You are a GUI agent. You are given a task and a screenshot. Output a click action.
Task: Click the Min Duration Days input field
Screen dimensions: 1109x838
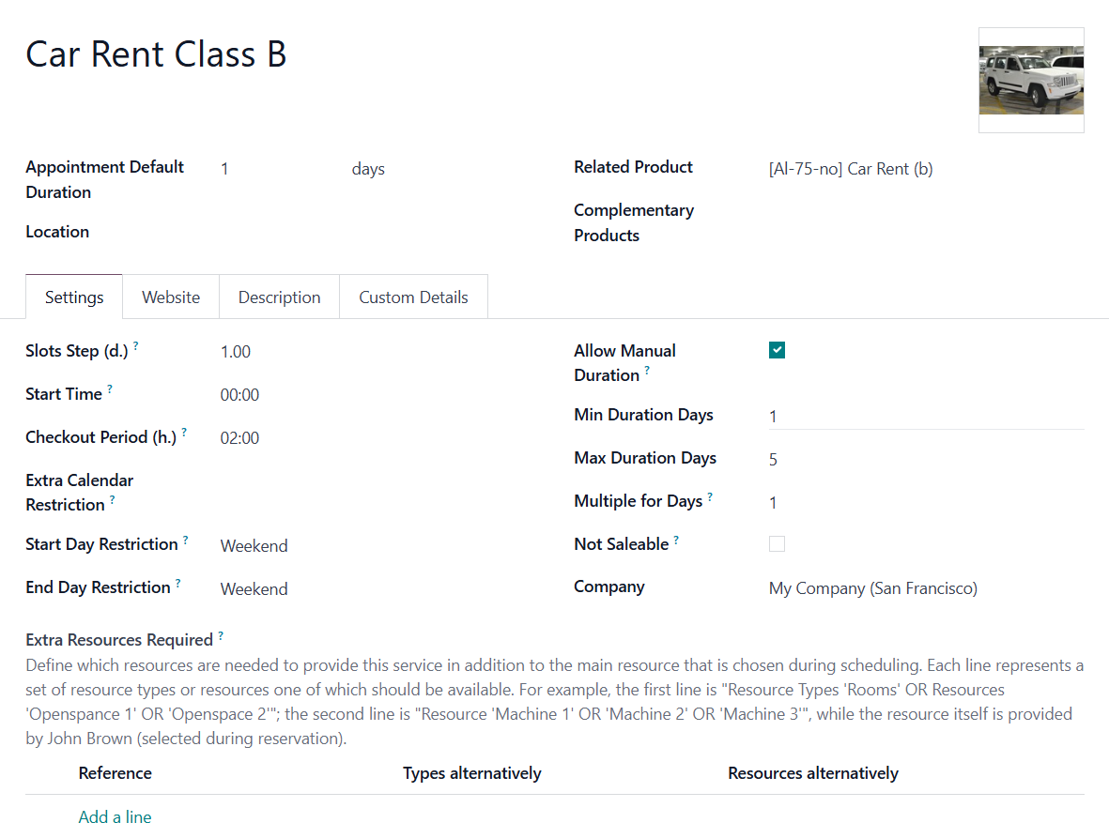pyautogui.click(x=926, y=416)
